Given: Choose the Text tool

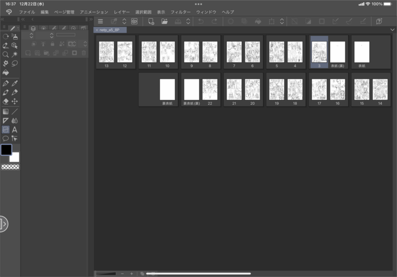Looking at the screenshot, I should [x=14, y=130].
